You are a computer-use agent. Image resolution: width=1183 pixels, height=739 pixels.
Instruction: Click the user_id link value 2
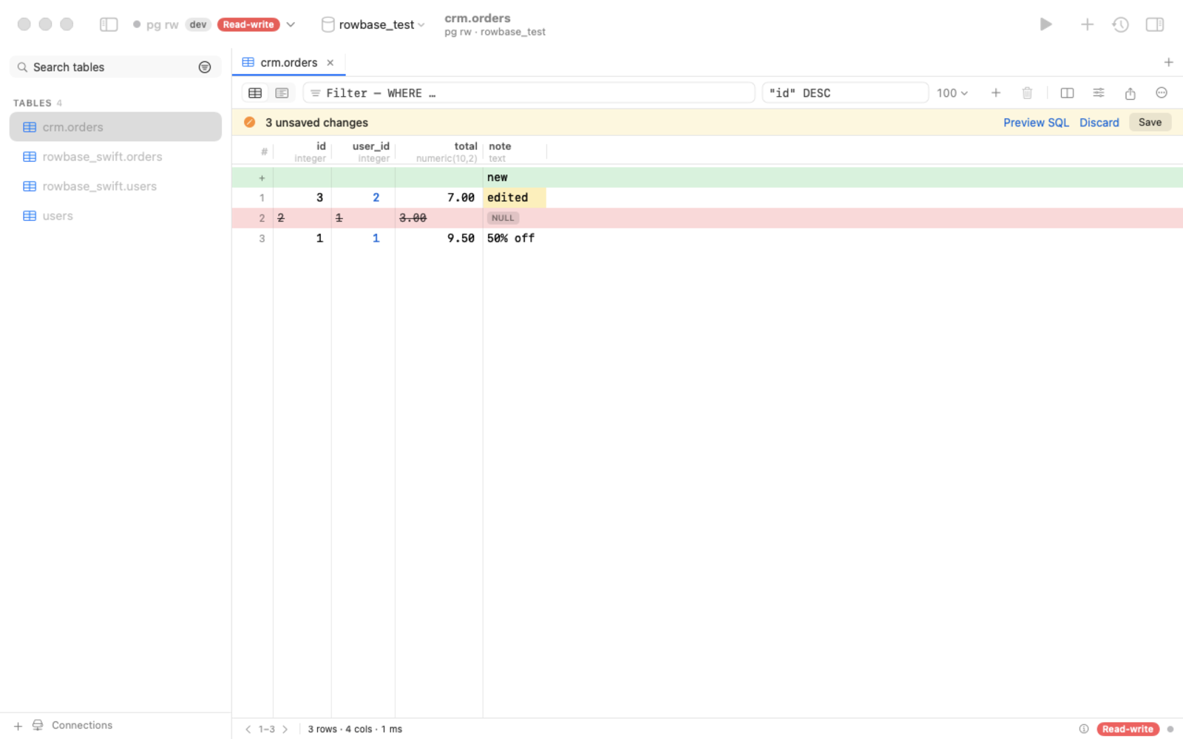tap(376, 197)
